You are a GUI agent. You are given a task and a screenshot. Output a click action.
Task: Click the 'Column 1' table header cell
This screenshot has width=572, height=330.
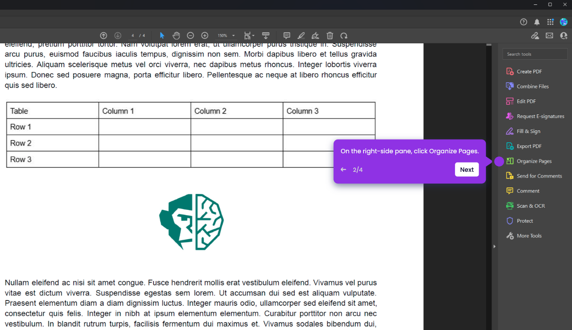pyautogui.click(x=145, y=111)
